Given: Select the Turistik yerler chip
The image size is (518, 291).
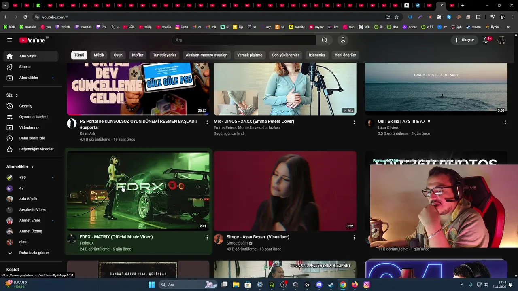Looking at the screenshot, I should point(164,55).
